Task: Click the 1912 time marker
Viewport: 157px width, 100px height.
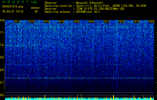Action: pos(32,21)
